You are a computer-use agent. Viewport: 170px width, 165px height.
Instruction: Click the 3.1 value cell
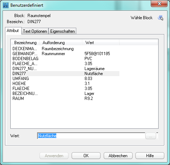(87, 84)
